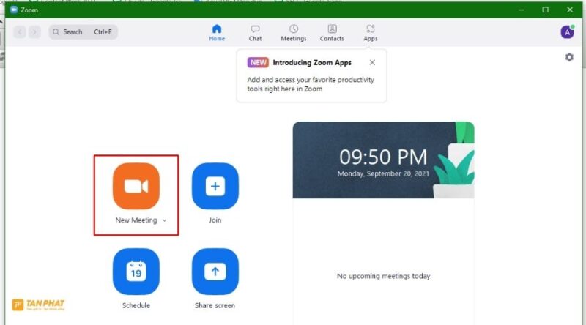
Task: Go forward with the right arrow button
Action: coord(34,32)
